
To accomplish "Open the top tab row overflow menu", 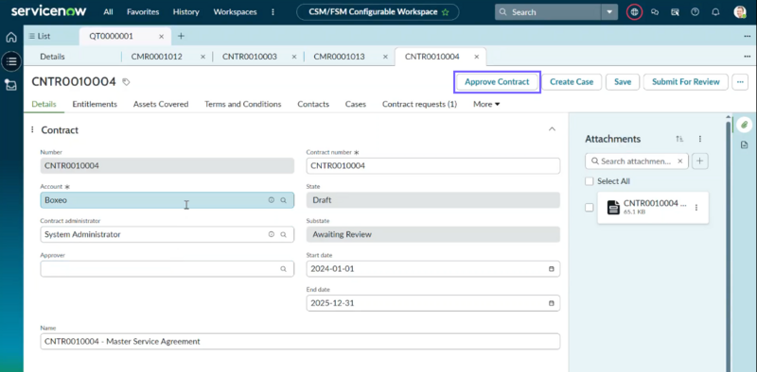I will pyautogui.click(x=748, y=36).
